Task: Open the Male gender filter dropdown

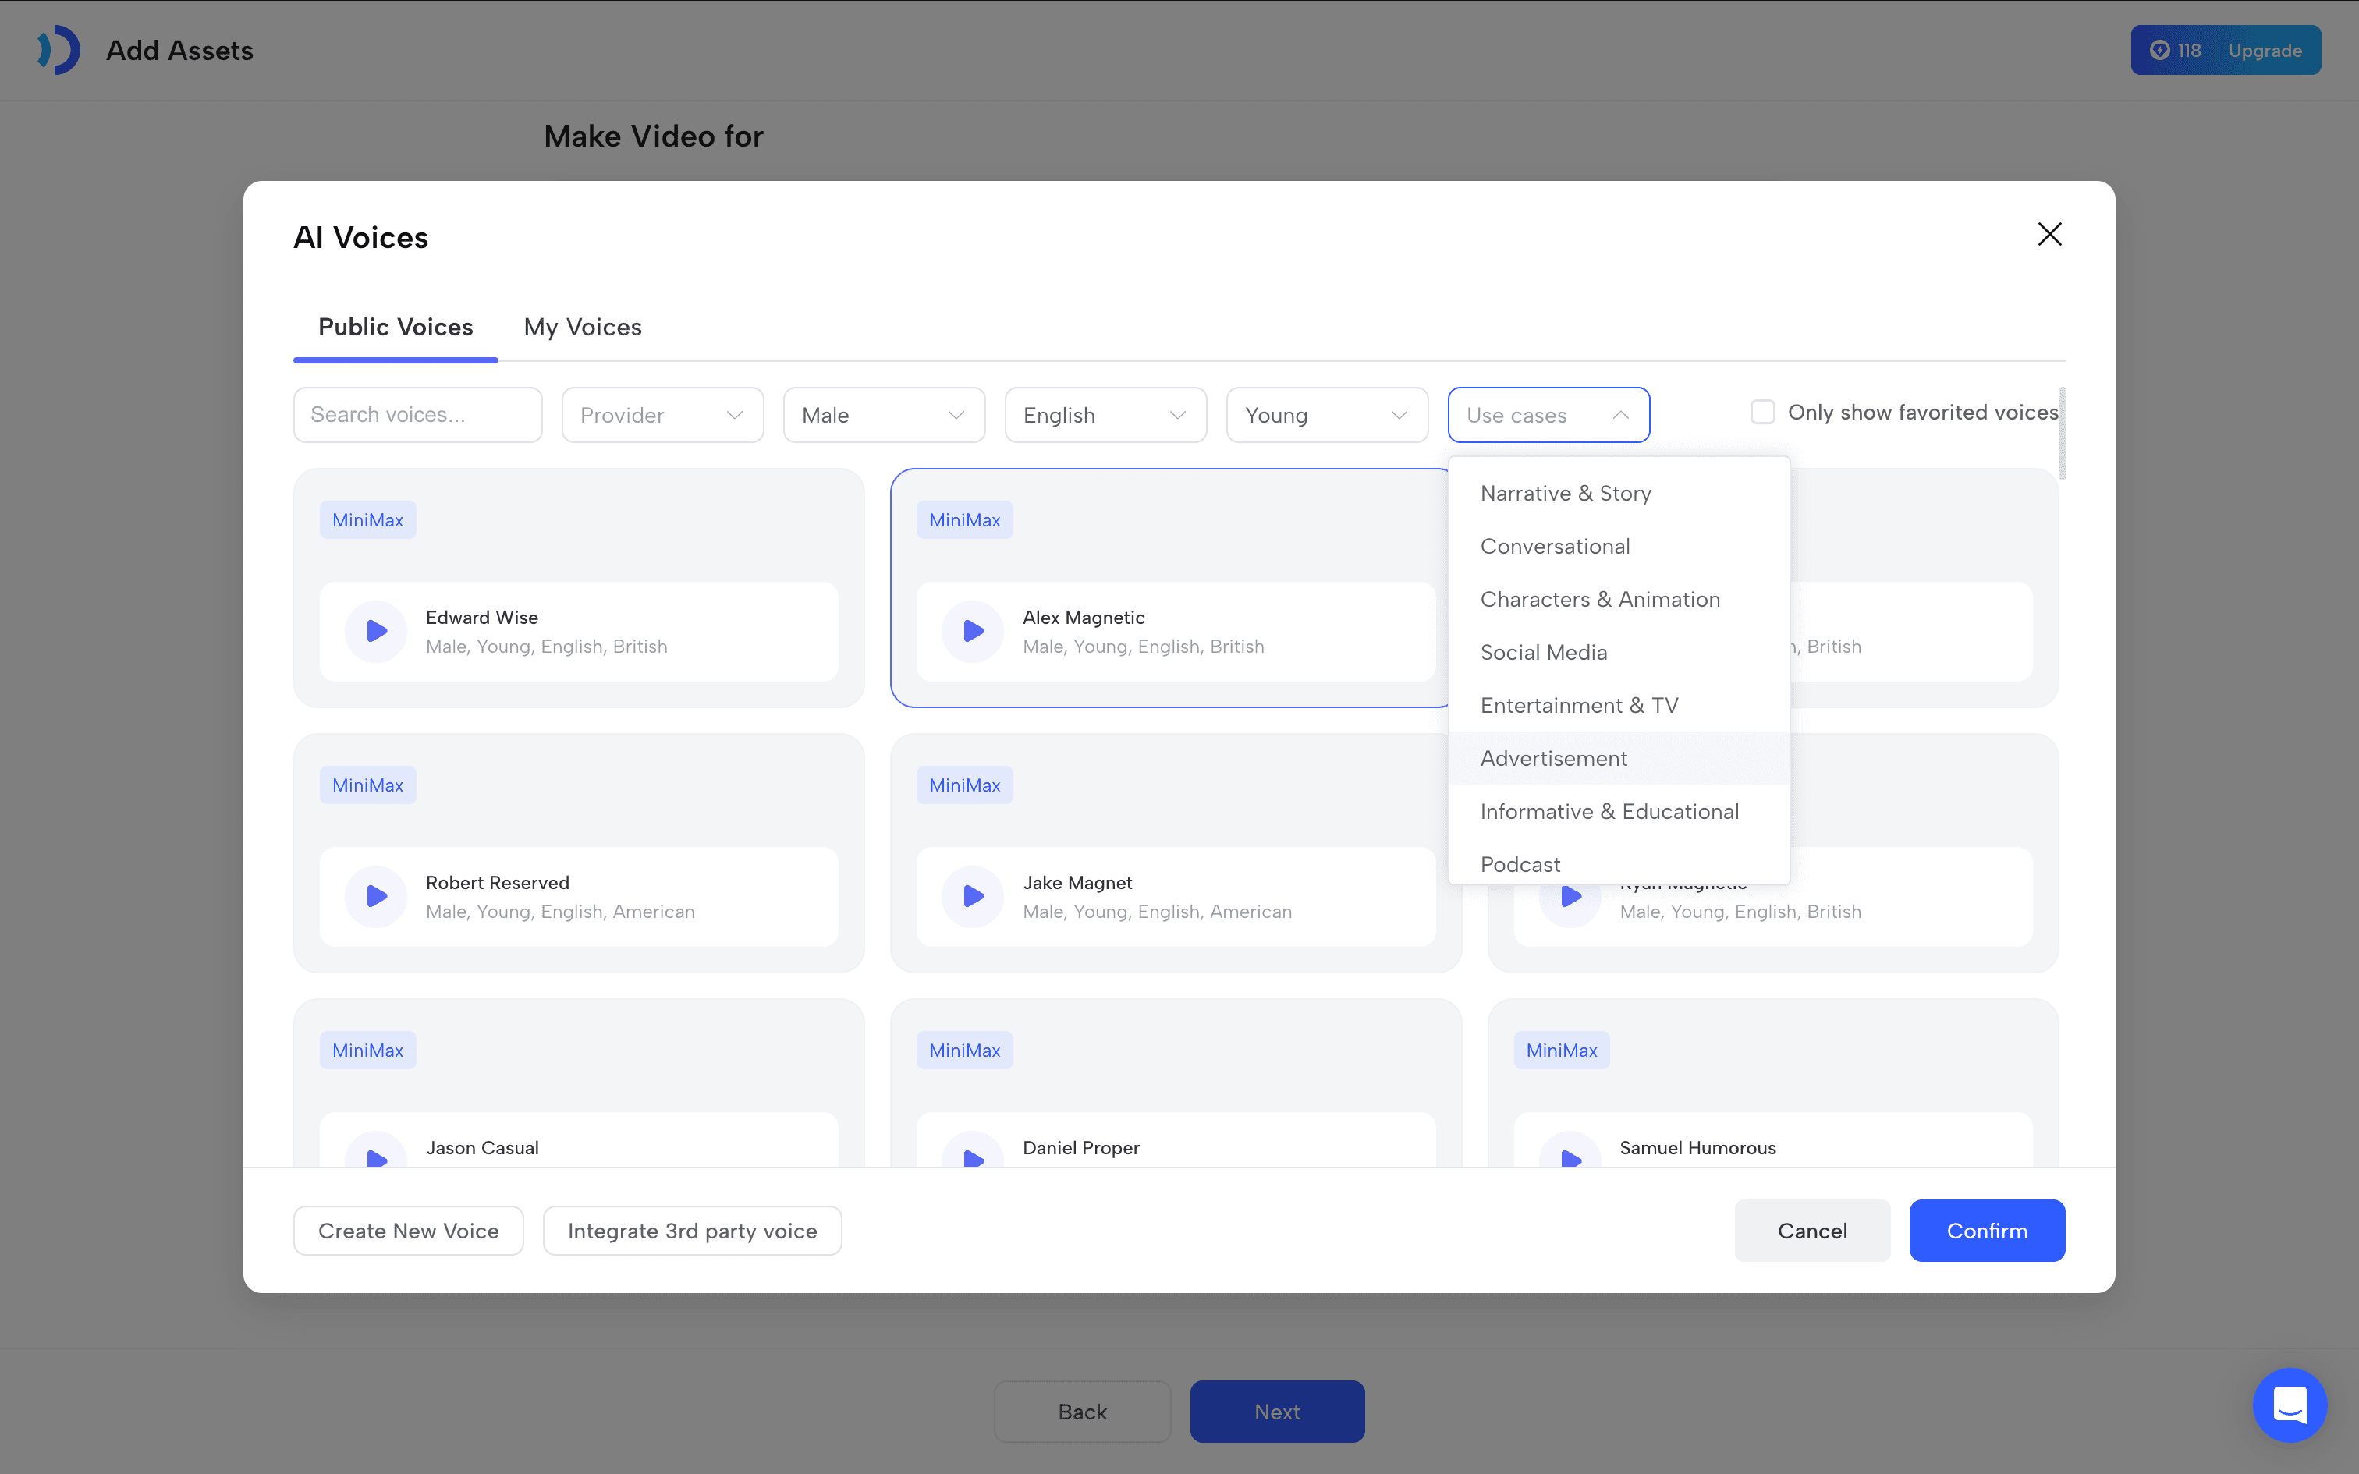Action: click(x=884, y=415)
